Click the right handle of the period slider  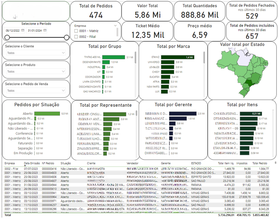click(66, 37)
